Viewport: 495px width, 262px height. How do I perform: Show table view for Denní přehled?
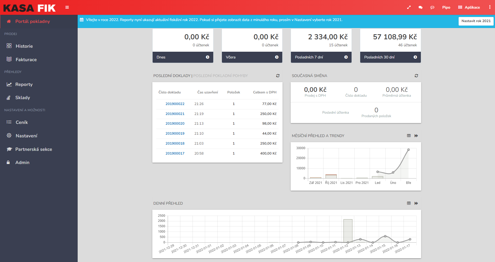(x=409, y=203)
